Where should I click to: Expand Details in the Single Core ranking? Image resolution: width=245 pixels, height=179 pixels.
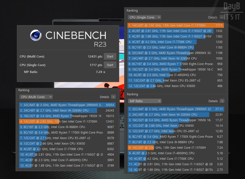221,17
